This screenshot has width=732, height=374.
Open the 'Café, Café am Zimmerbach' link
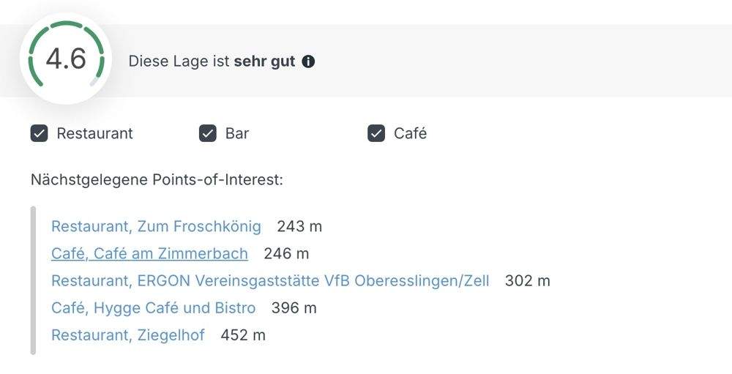149,253
